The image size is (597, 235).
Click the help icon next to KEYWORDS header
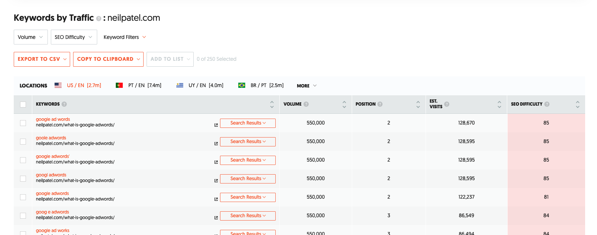[x=64, y=104]
